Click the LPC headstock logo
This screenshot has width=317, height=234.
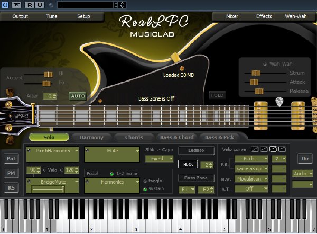pyautogui.click(x=22, y=116)
